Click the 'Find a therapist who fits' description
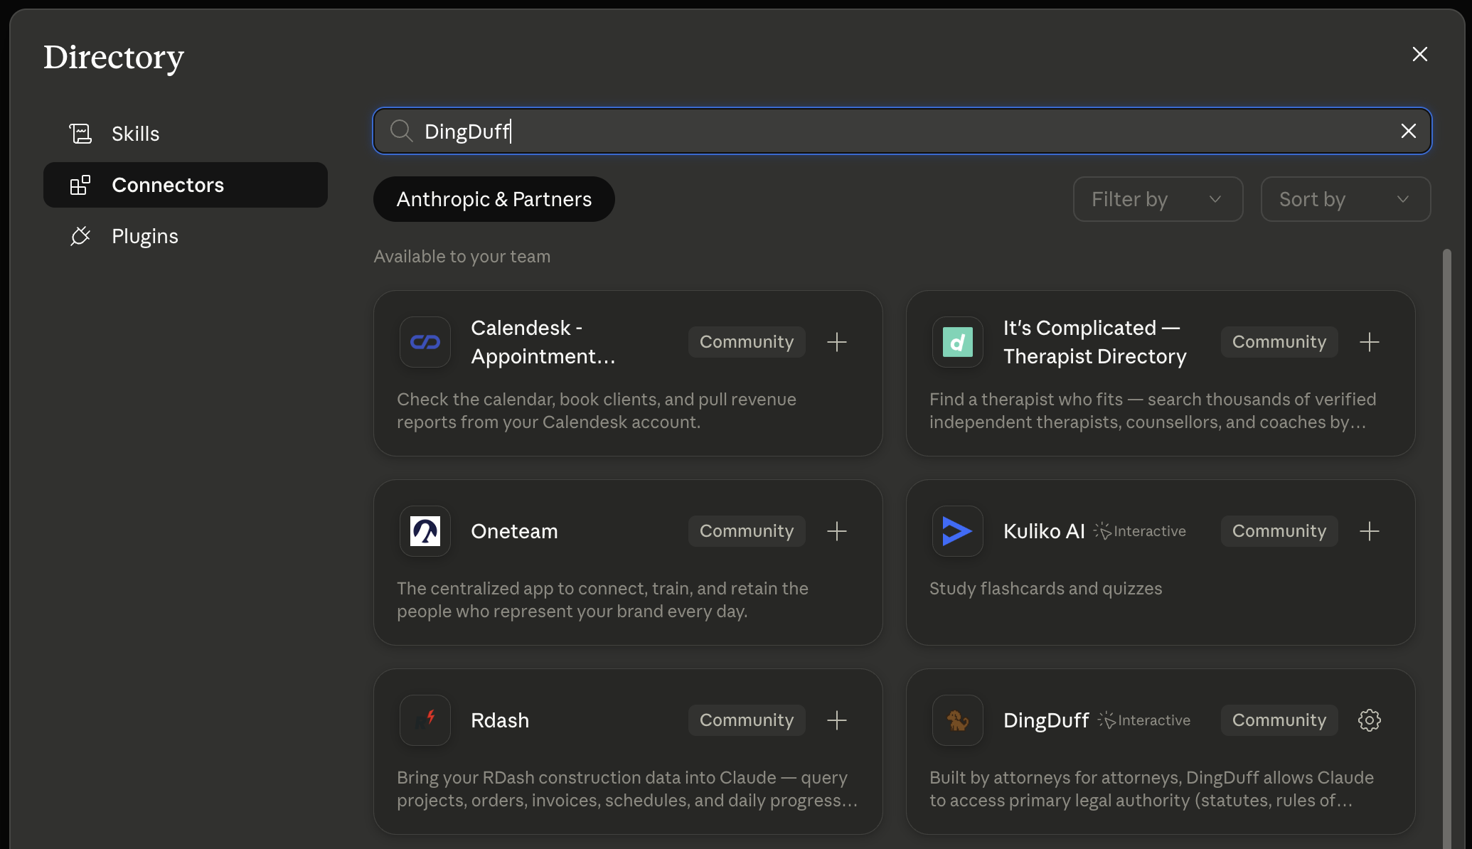Screen dimensions: 1472x849 coord(1153,411)
